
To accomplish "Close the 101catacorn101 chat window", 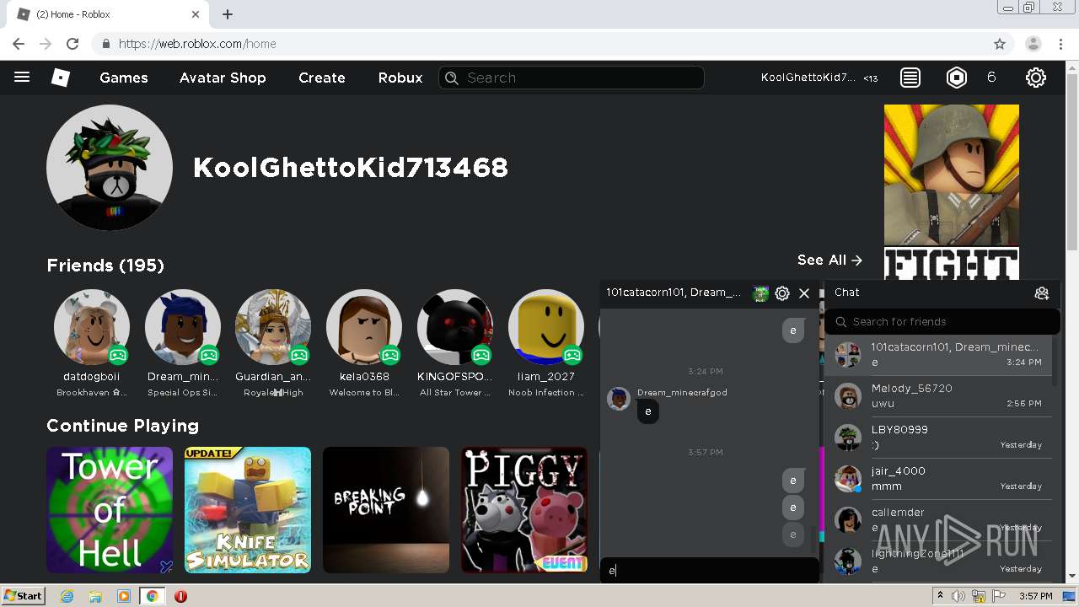I will (x=804, y=293).
